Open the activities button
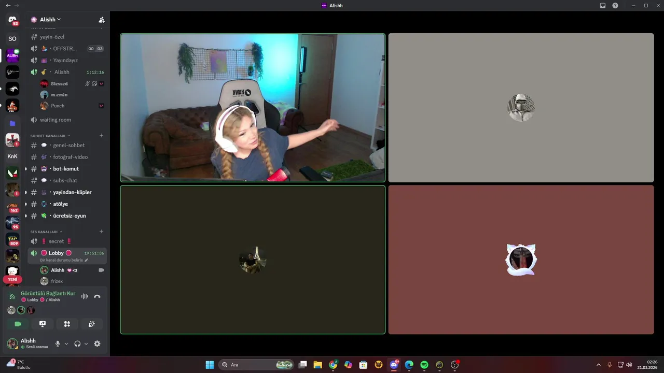 click(x=67, y=324)
